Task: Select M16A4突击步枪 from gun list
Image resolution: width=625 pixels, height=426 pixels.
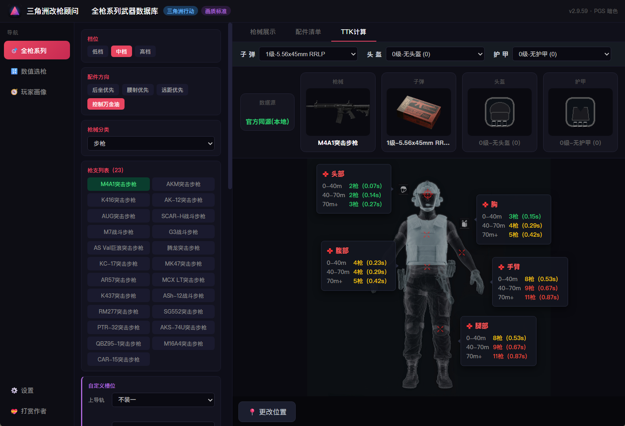Action: pyautogui.click(x=183, y=344)
